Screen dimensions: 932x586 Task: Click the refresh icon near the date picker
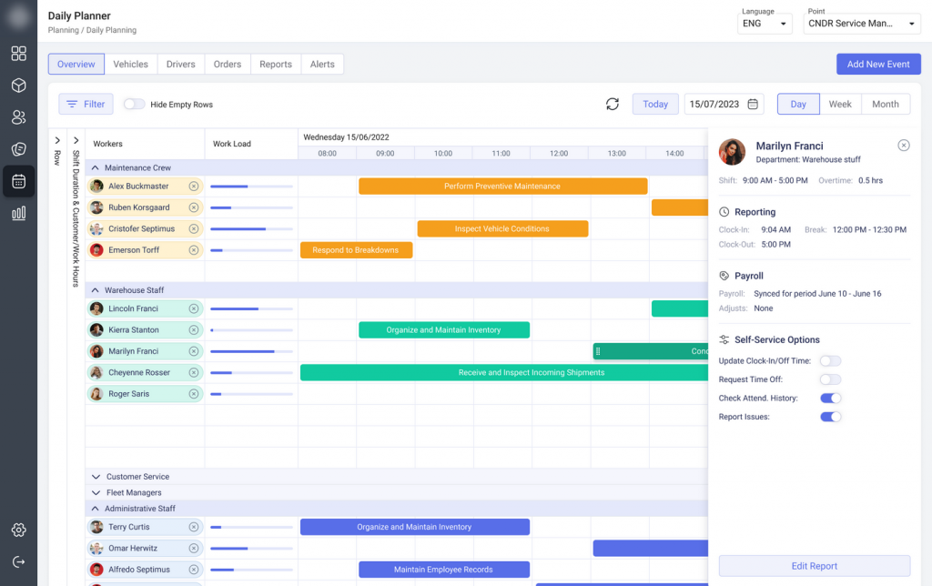(x=612, y=104)
